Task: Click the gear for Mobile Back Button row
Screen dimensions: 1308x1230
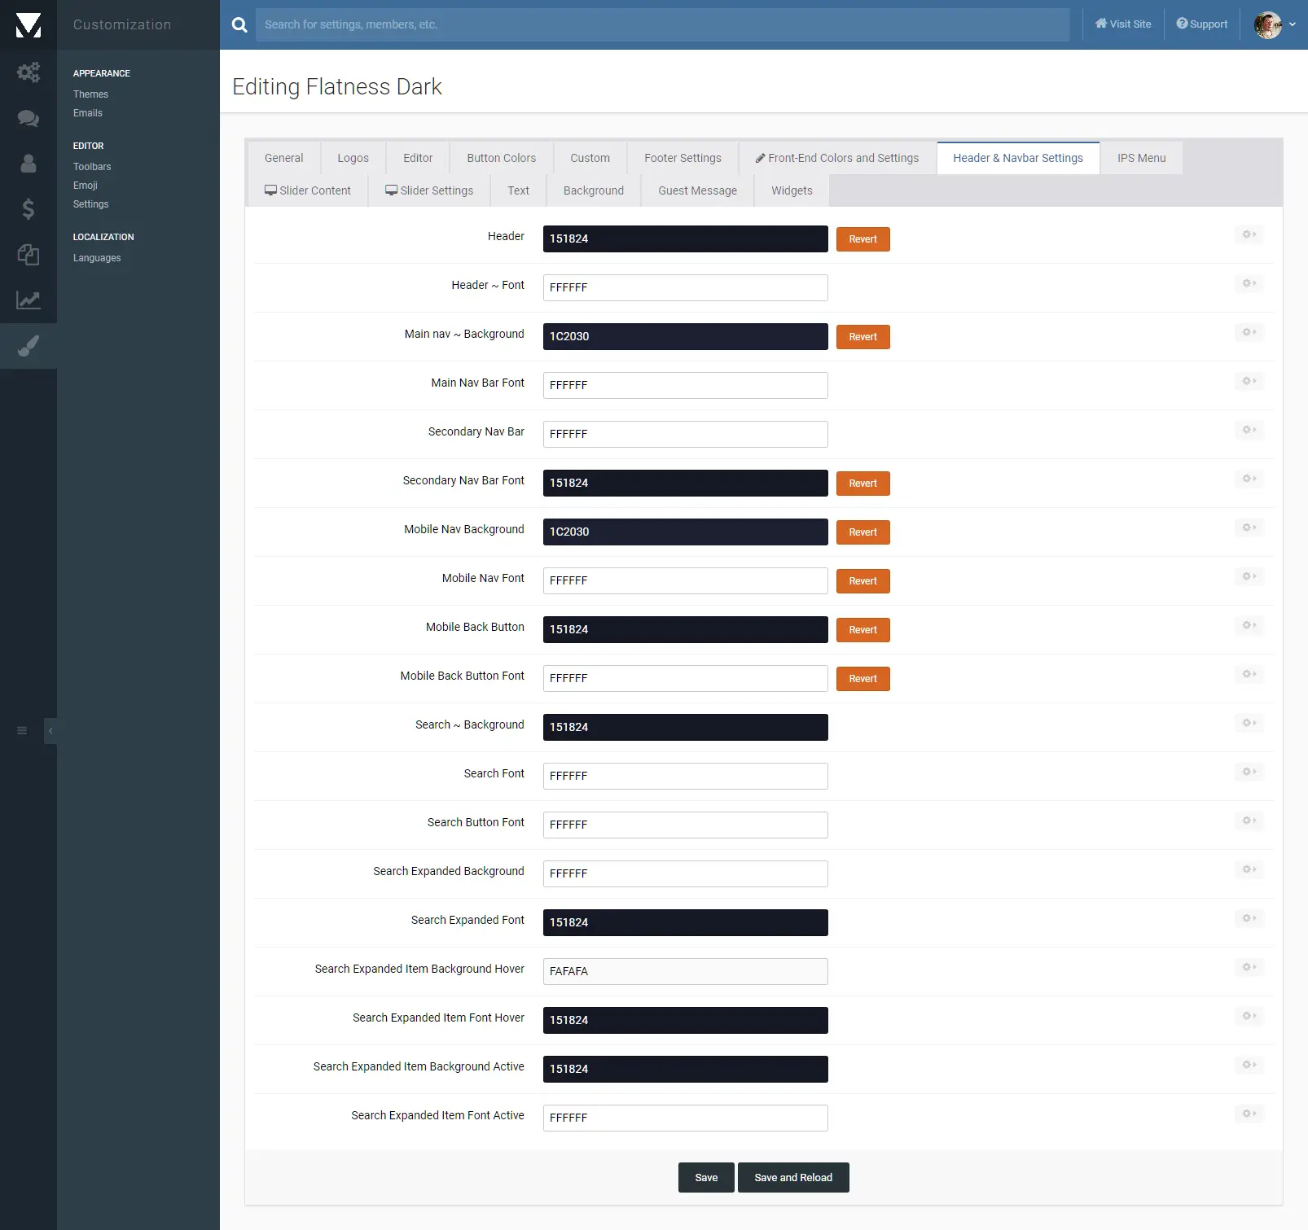Action: click(x=1249, y=625)
